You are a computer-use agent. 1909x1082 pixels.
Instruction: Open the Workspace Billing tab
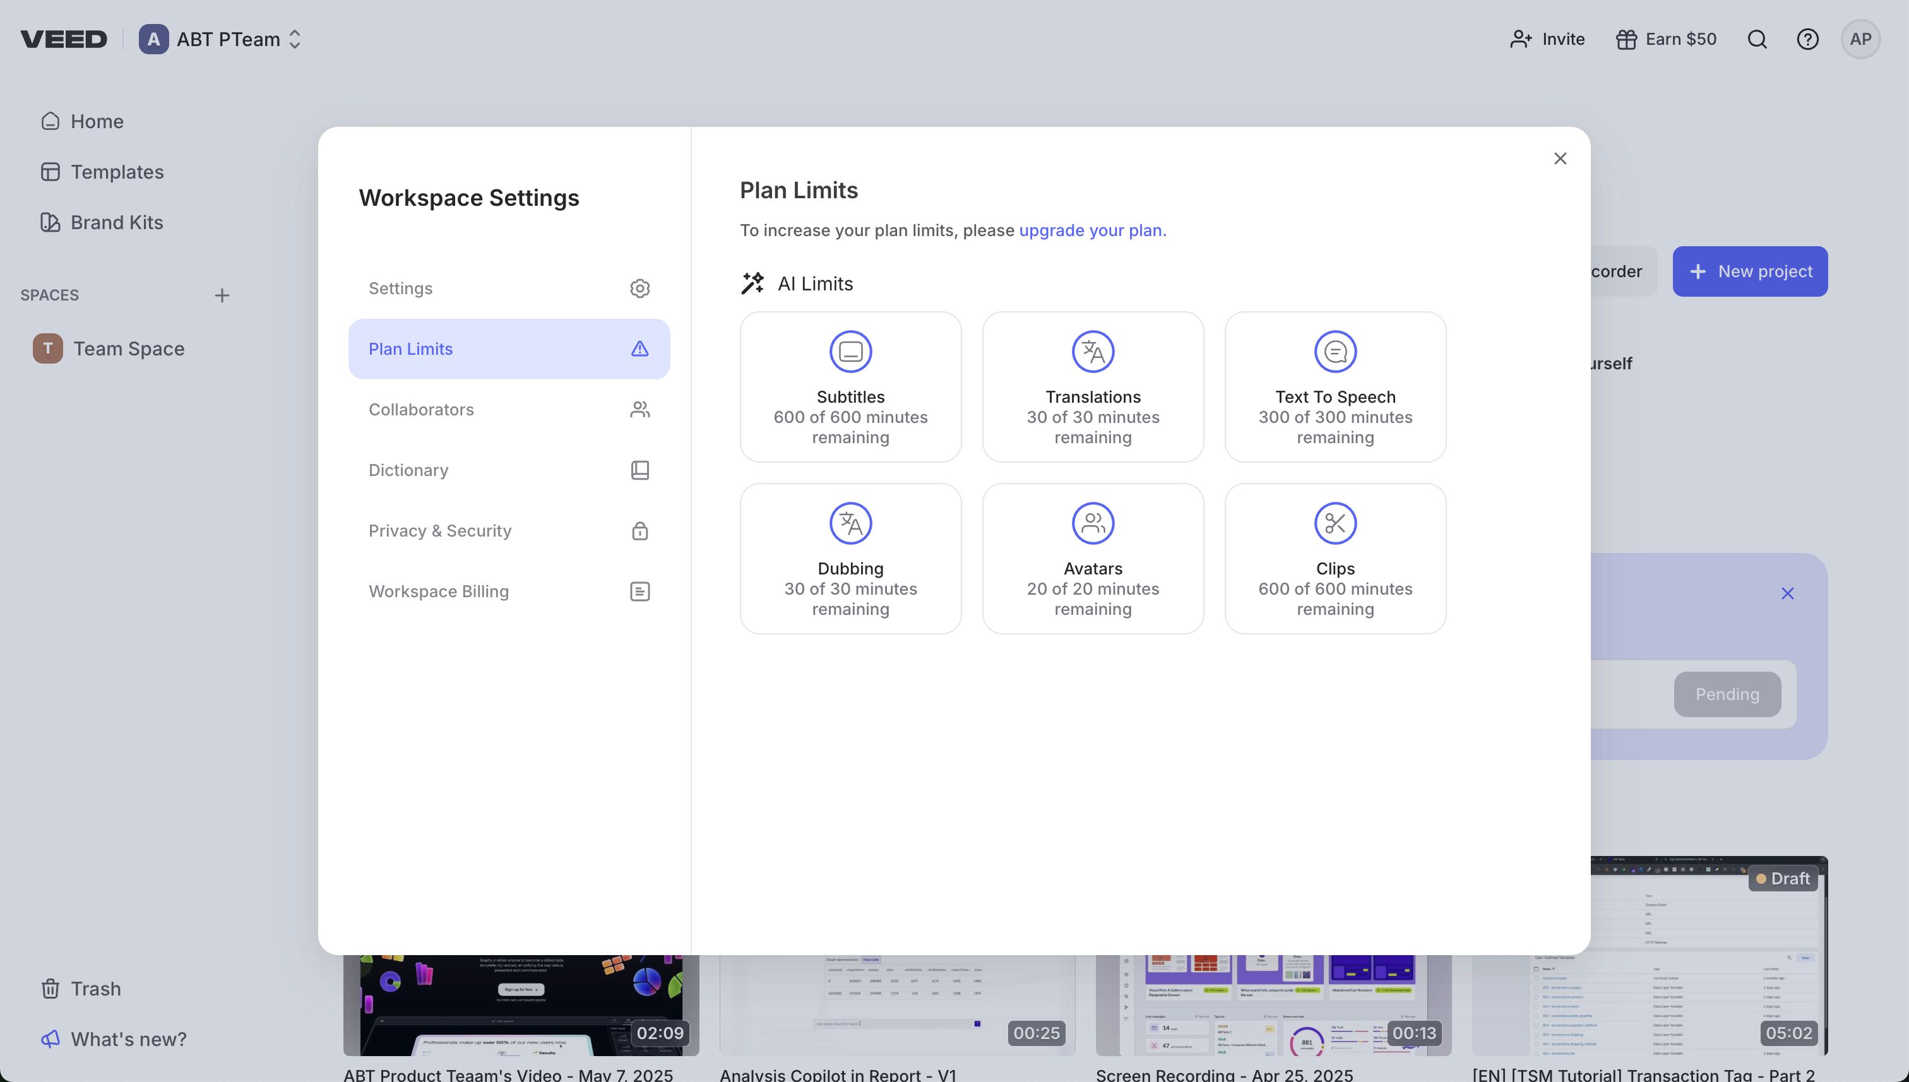pyautogui.click(x=509, y=592)
